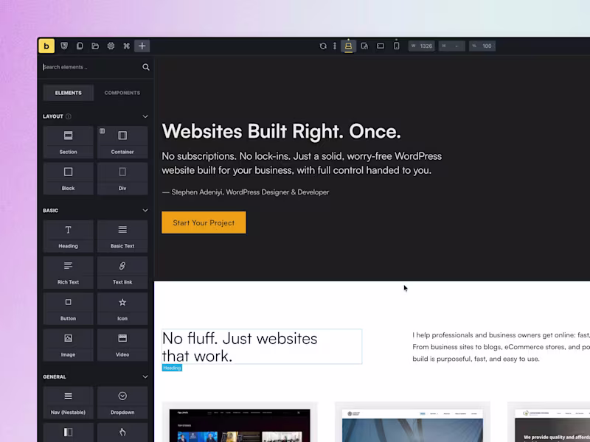Collapse the Basic group chevron
590x442 pixels.
coord(145,211)
